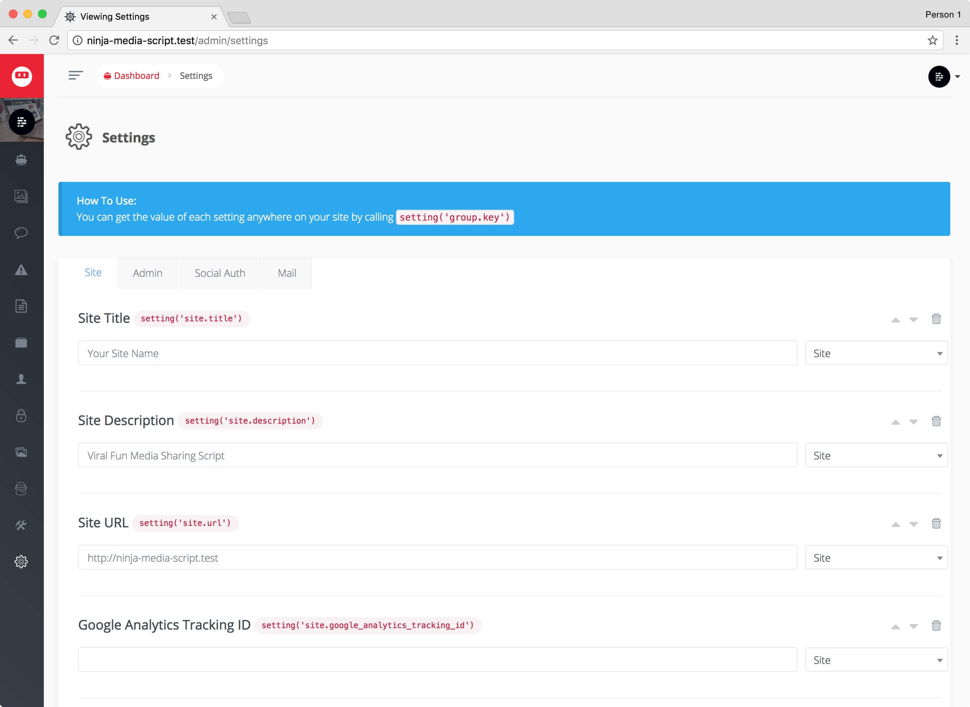Viewport: 970px width, 707px height.
Task: Bookmark the page with star icon
Action: (x=932, y=41)
